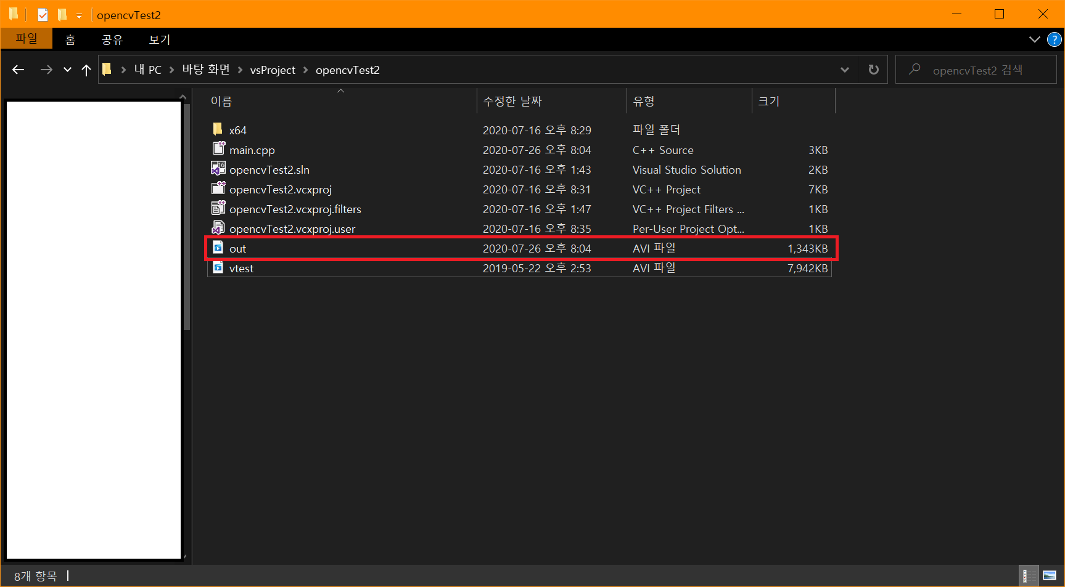Click the 7,942KB size value
Image resolution: width=1065 pixels, height=587 pixels.
click(x=807, y=269)
